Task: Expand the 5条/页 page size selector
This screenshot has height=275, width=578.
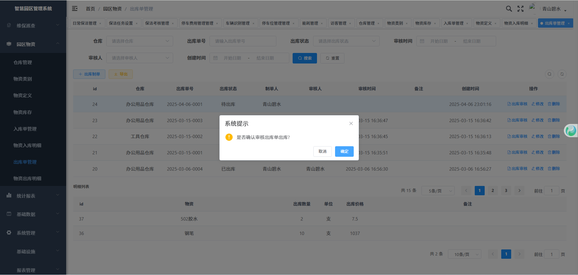Action: (438, 191)
